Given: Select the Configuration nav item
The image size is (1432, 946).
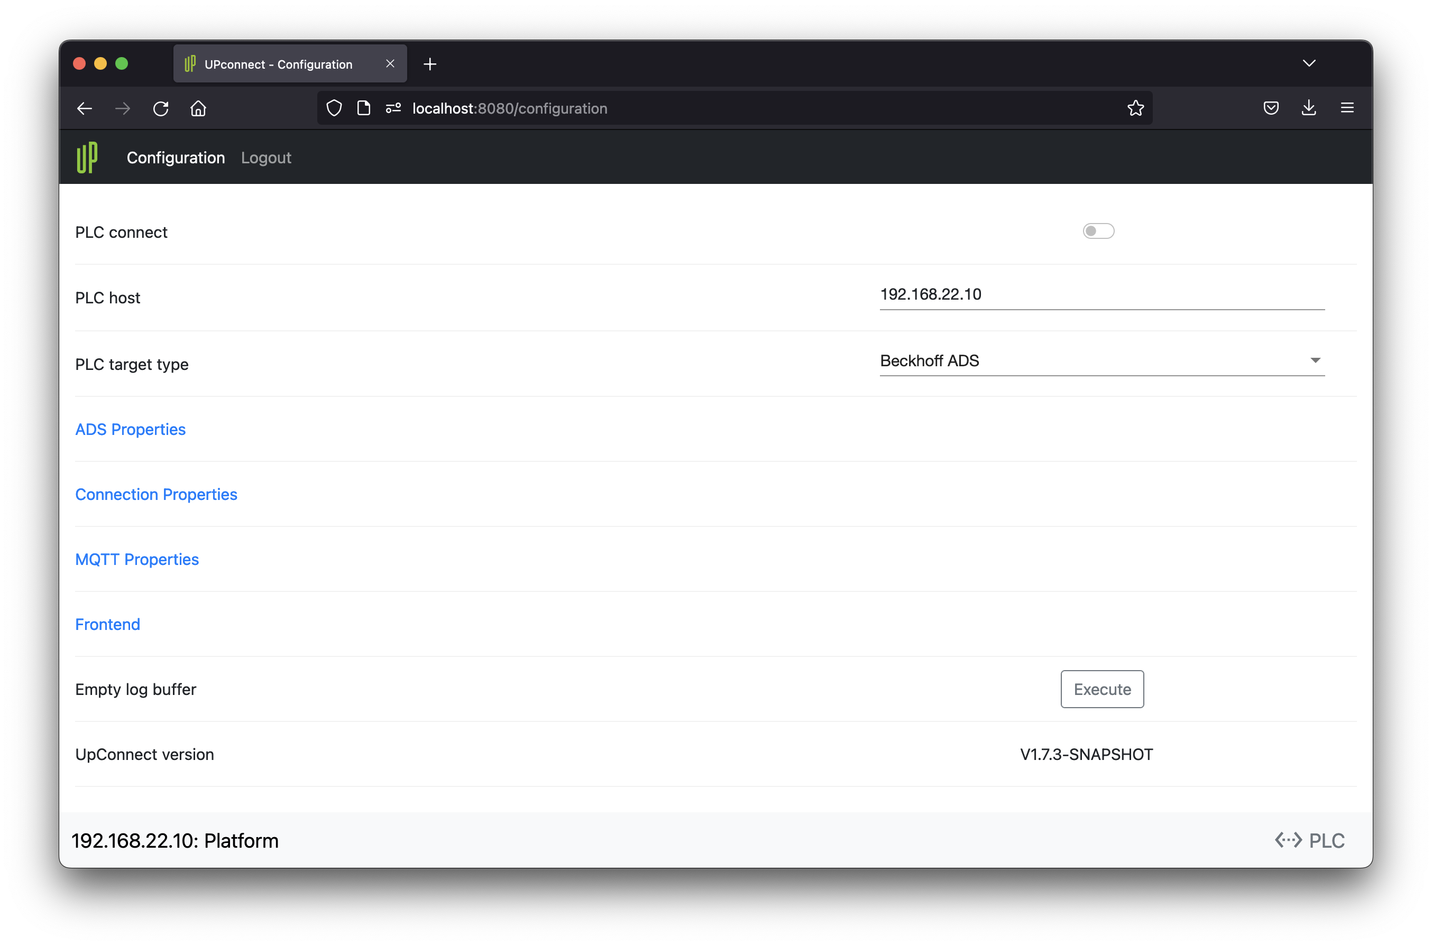Looking at the screenshot, I should (x=176, y=157).
